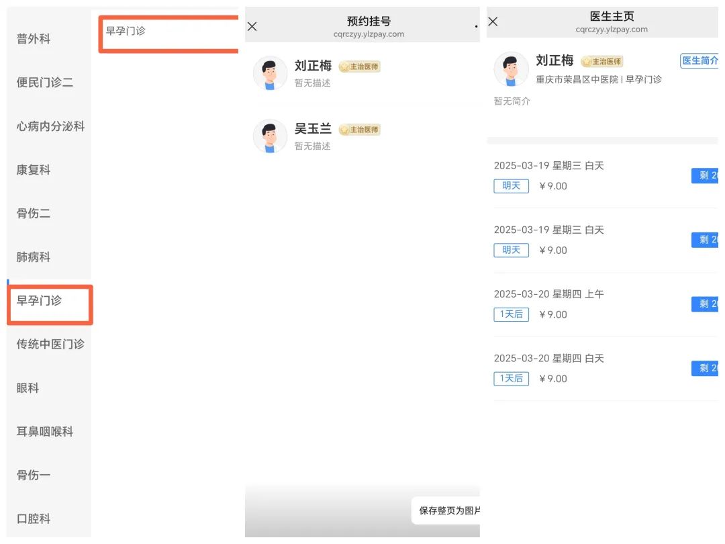Select the 康复科 department in the sidebar

click(34, 170)
